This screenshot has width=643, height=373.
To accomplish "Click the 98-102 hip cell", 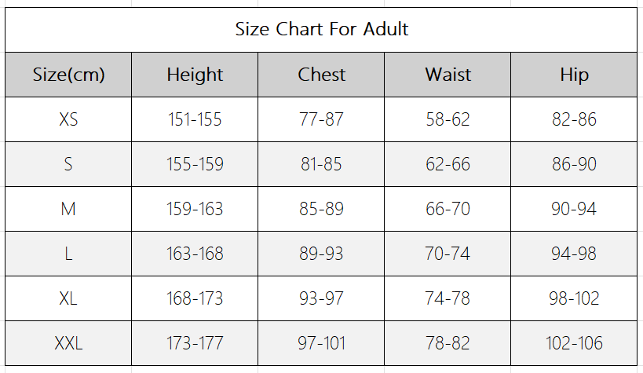I will tap(574, 298).
